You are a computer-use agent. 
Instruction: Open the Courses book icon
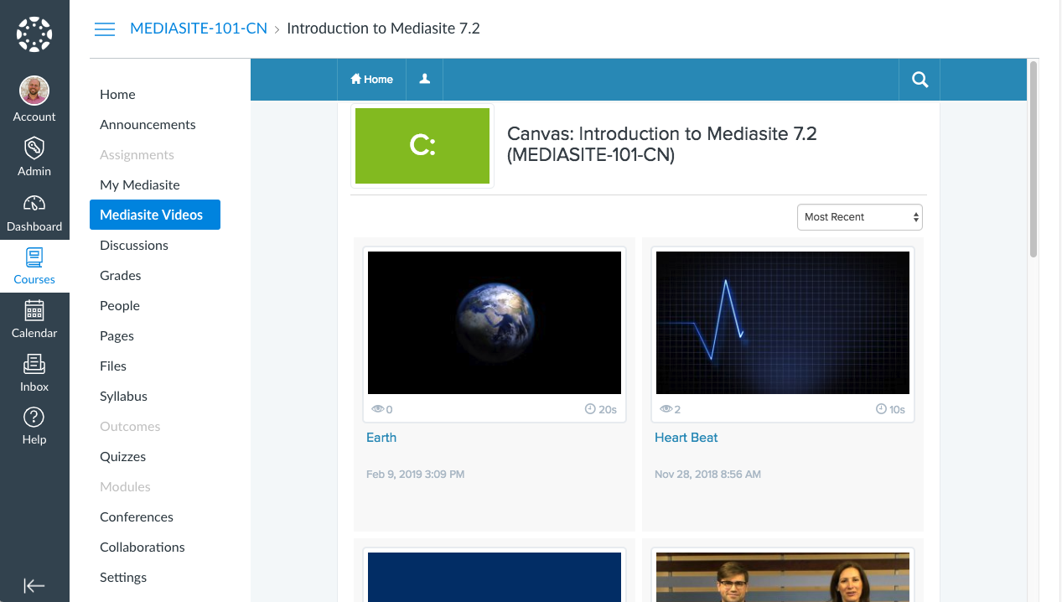pyautogui.click(x=34, y=257)
